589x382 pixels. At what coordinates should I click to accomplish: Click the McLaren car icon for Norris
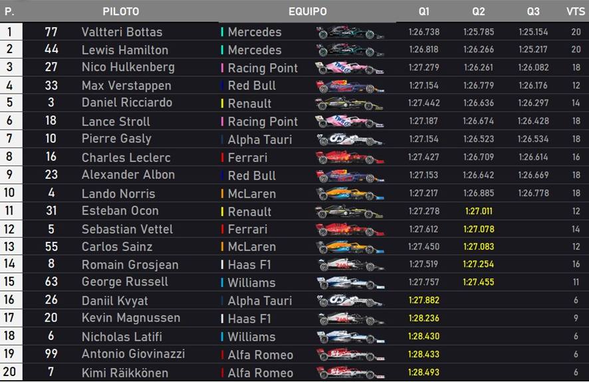pos(350,193)
